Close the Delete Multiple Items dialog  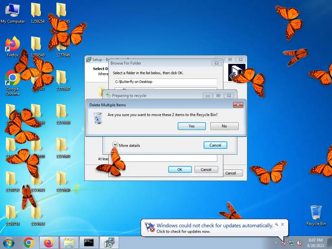[x=238, y=105]
